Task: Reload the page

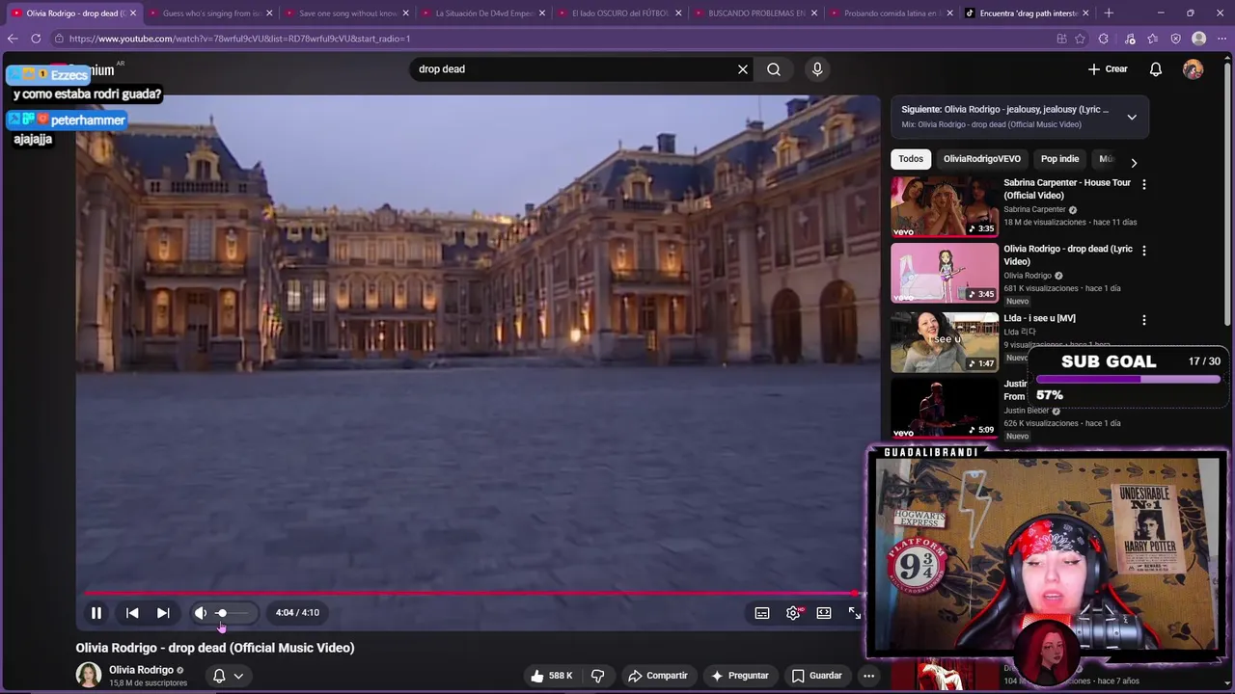Action: point(36,39)
